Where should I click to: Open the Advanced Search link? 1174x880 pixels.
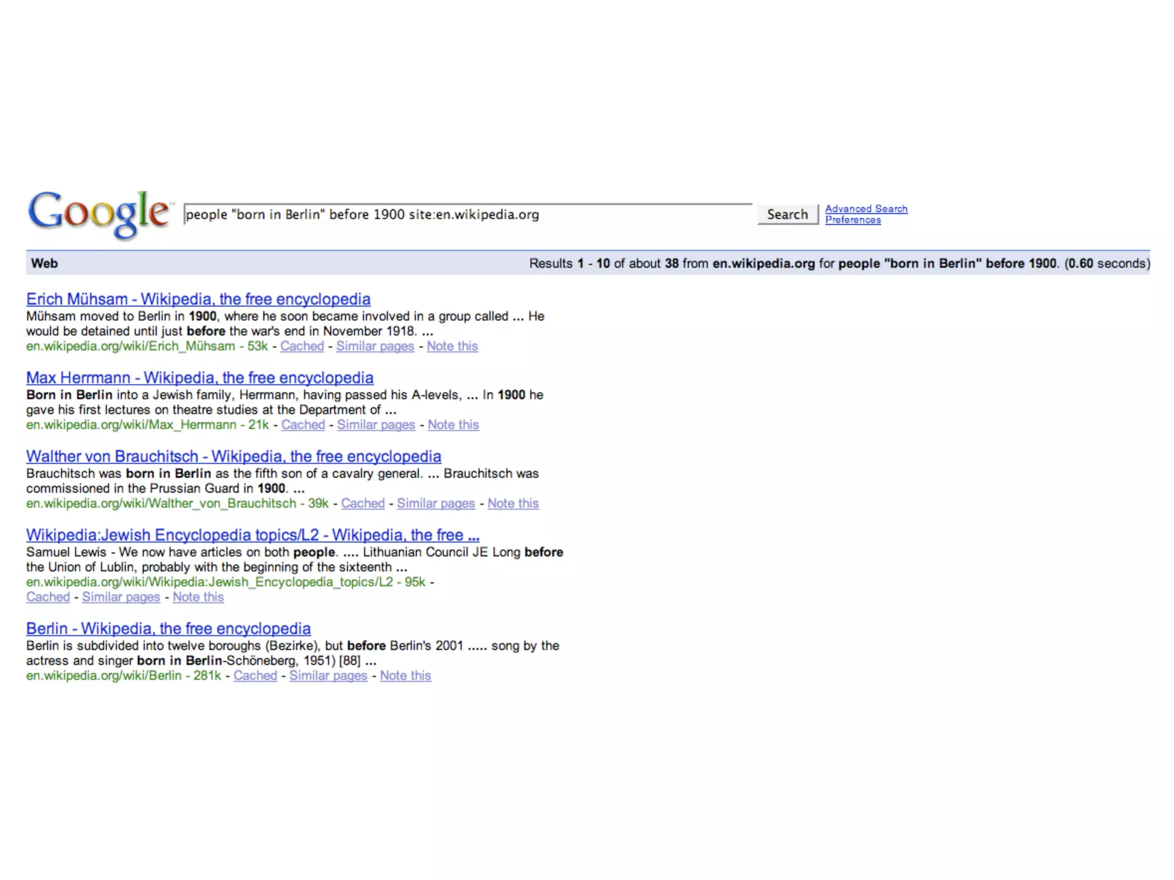coord(866,209)
